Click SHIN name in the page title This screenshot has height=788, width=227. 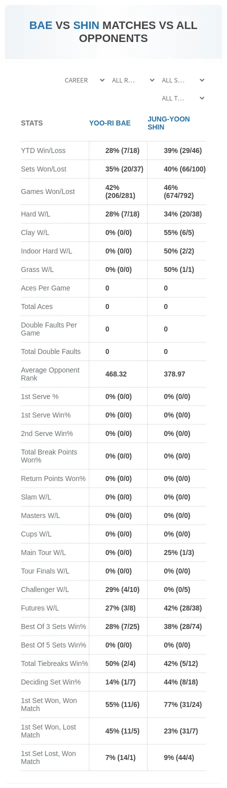pyautogui.click(x=86, y=25)
